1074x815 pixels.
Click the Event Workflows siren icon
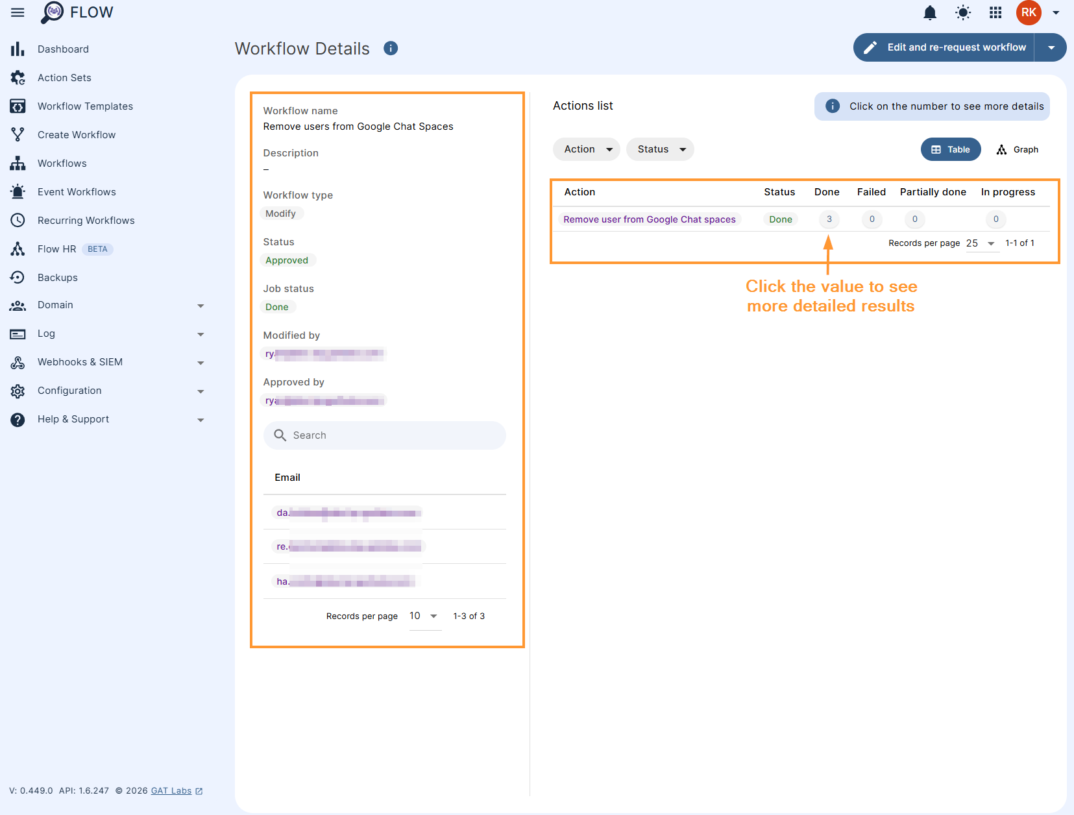point(18,192)
